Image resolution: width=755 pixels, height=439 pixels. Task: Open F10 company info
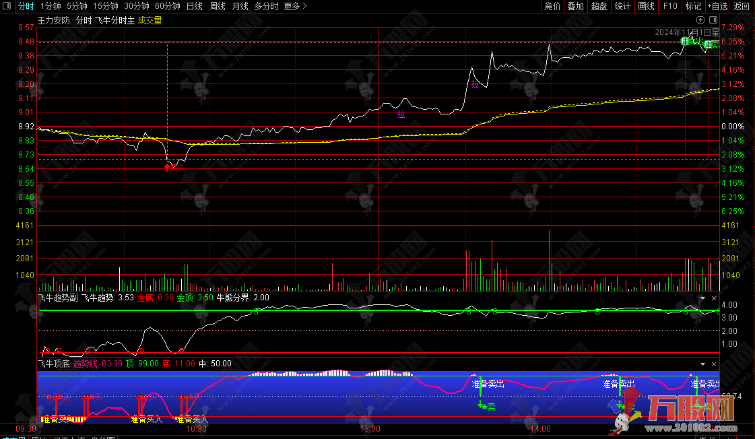point(670,6)
